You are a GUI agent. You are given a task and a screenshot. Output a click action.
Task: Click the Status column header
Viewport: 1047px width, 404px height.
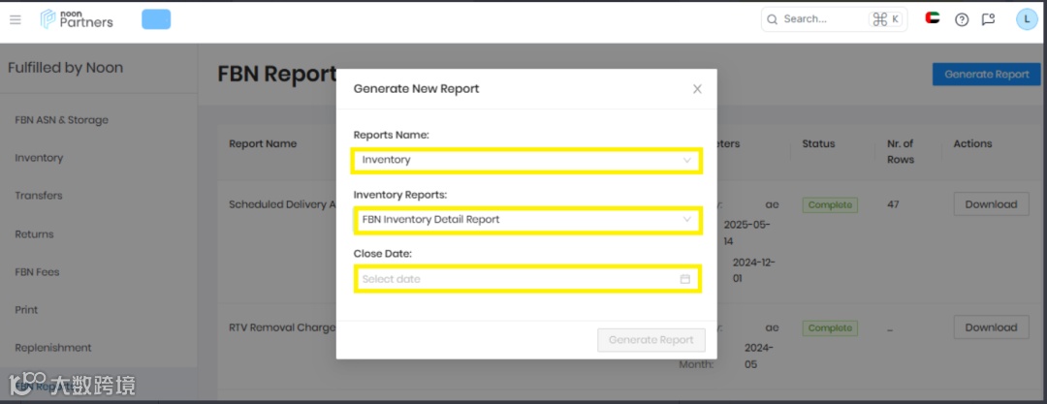coord(818,143)
